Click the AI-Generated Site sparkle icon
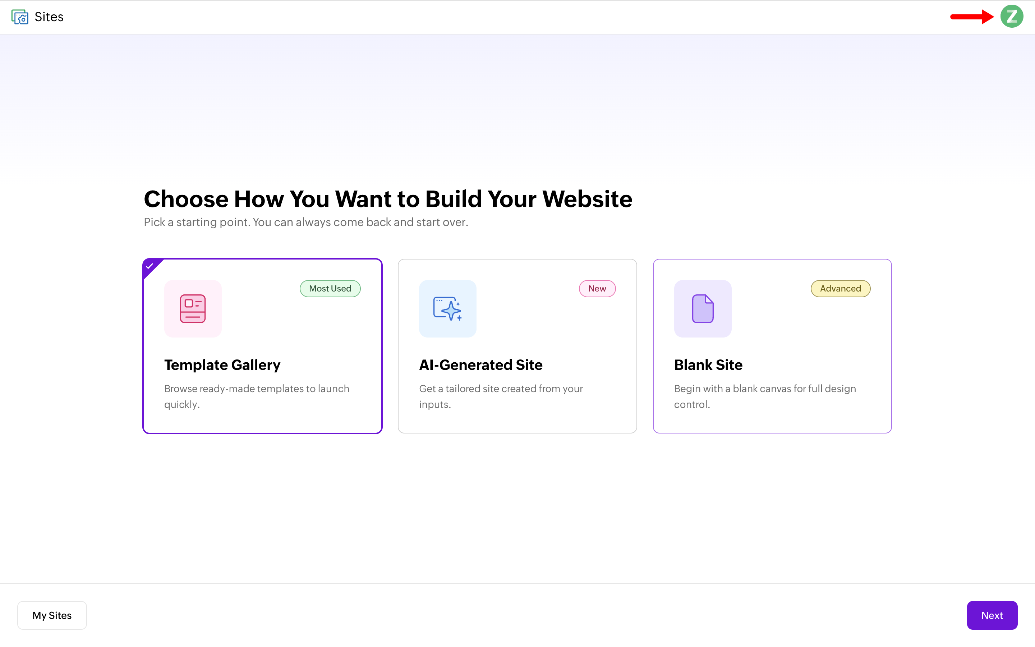 pyautogui.click(x=447, y=308)
